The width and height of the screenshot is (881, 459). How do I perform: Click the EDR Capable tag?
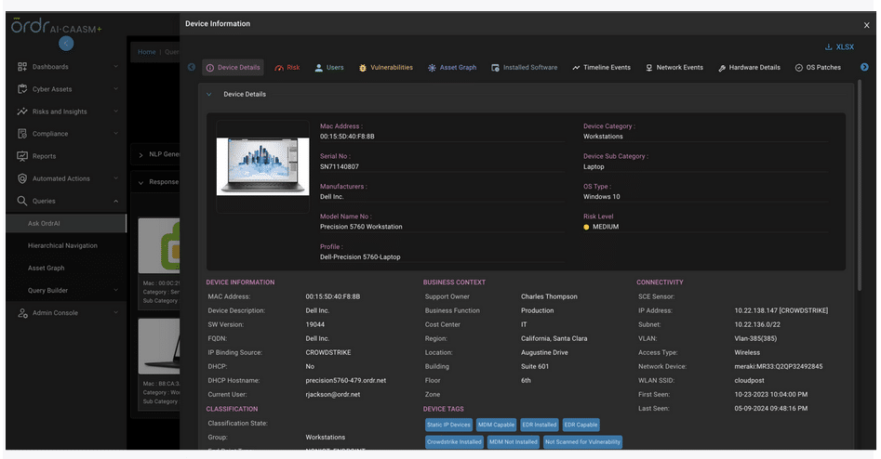click(x=581, y=425)
